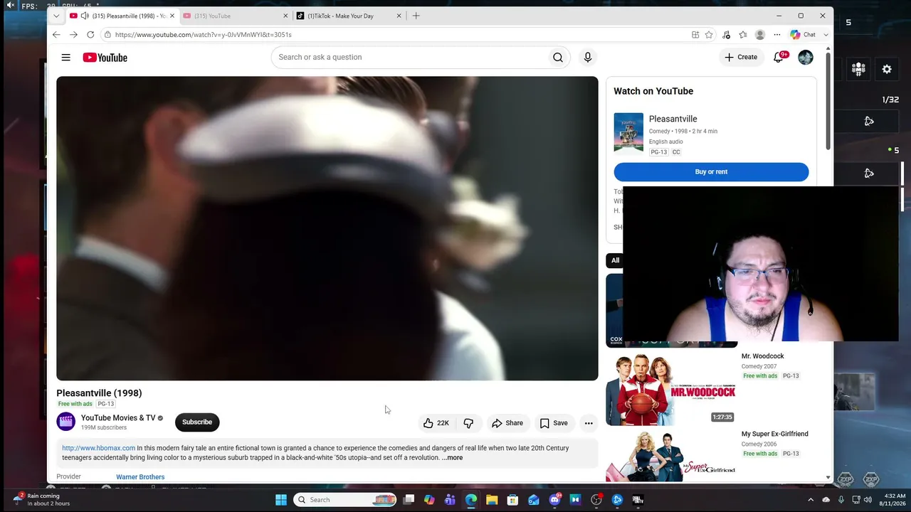Dislike the Pleasantville video
The width and height of the screenshot is (911, 512).
pyautogui.click(x=468, y=423)
